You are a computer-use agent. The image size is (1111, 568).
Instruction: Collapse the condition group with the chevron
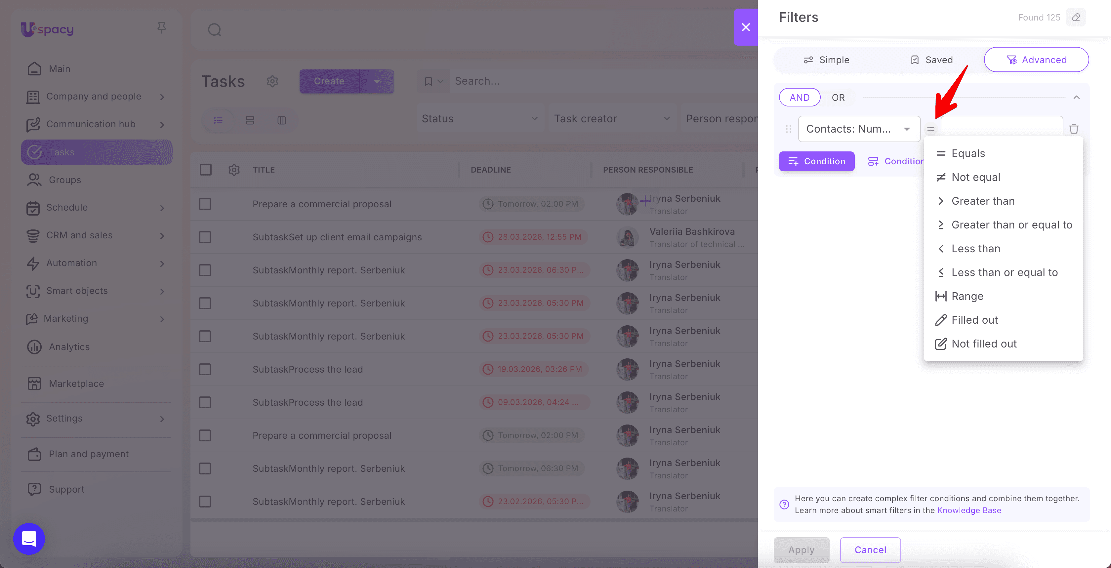coord(1076,98)
